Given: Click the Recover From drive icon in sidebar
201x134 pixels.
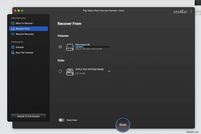Looking at the screenshot, I should pos(13,29).
